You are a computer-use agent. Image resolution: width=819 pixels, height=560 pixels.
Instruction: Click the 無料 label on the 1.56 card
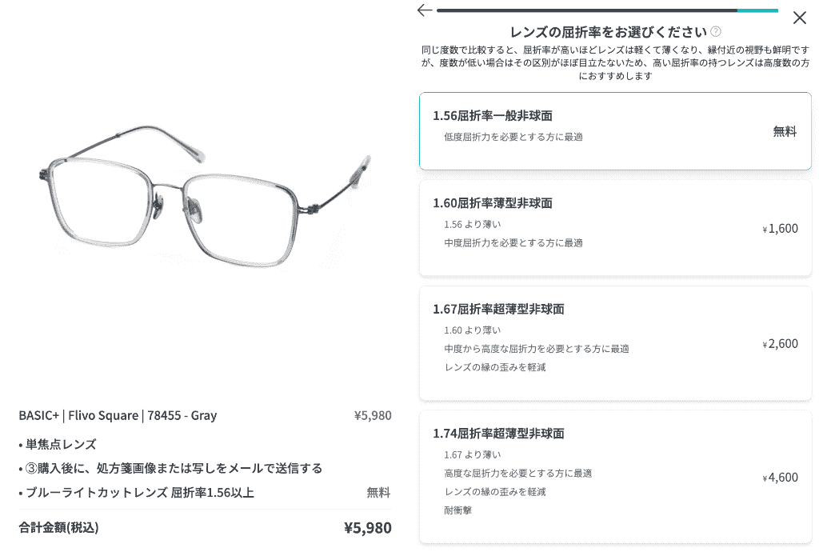point(785,132)
